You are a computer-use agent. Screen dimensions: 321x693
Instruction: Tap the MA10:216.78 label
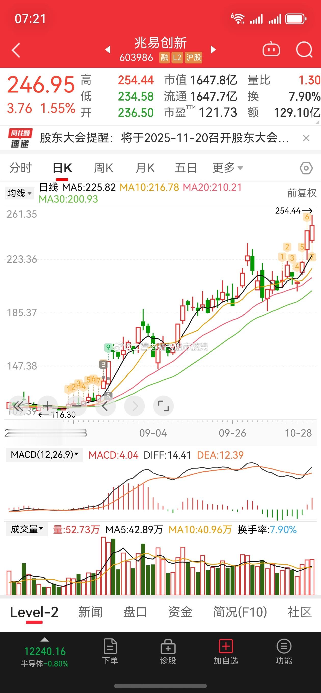click(149, 187)
